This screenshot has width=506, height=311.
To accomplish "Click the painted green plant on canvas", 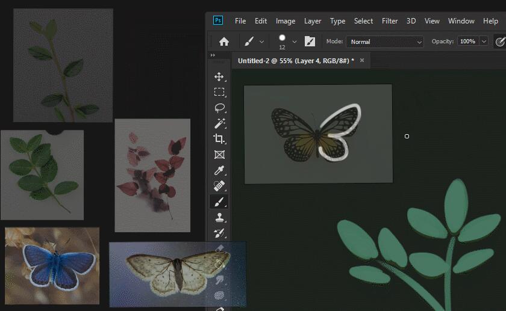I will [x=419, y=245].
